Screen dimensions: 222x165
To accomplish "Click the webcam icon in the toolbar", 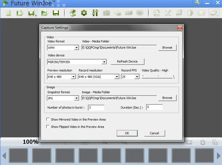I will pyautogui.click(x=73, y=13).
